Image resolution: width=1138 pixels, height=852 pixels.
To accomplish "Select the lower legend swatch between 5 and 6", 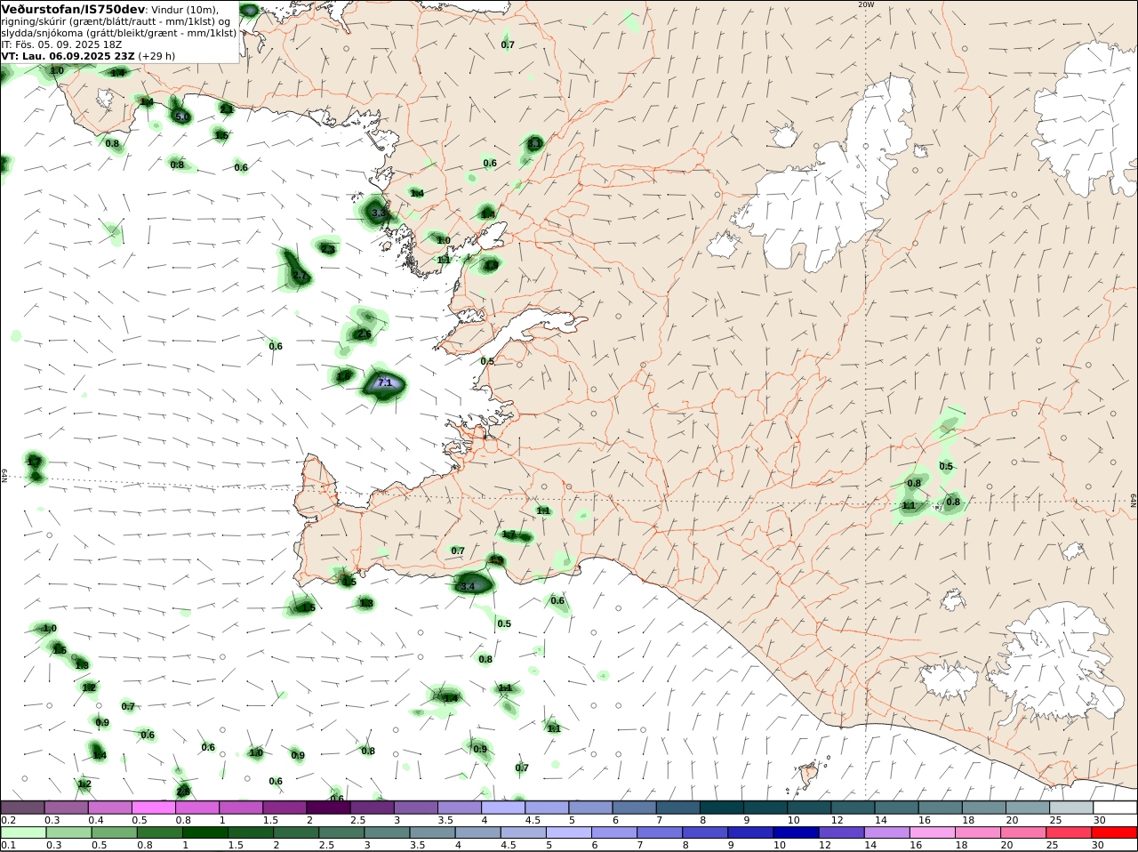I will coord(569,832).
